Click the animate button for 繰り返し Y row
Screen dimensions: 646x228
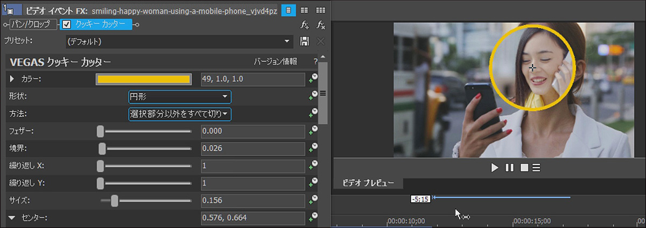point(313,183)
